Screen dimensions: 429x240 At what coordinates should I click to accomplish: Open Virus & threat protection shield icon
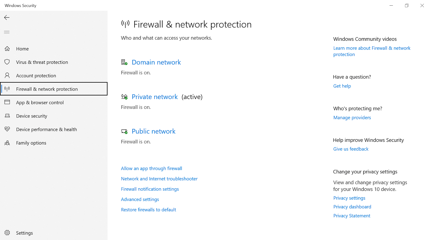point(8,62)
